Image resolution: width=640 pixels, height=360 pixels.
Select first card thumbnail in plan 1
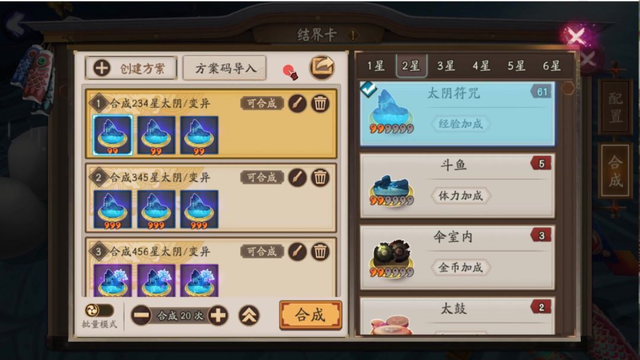[113, 136]
